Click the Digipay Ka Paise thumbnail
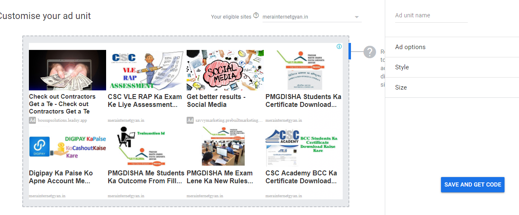519x215 pixels. [67, 146]
